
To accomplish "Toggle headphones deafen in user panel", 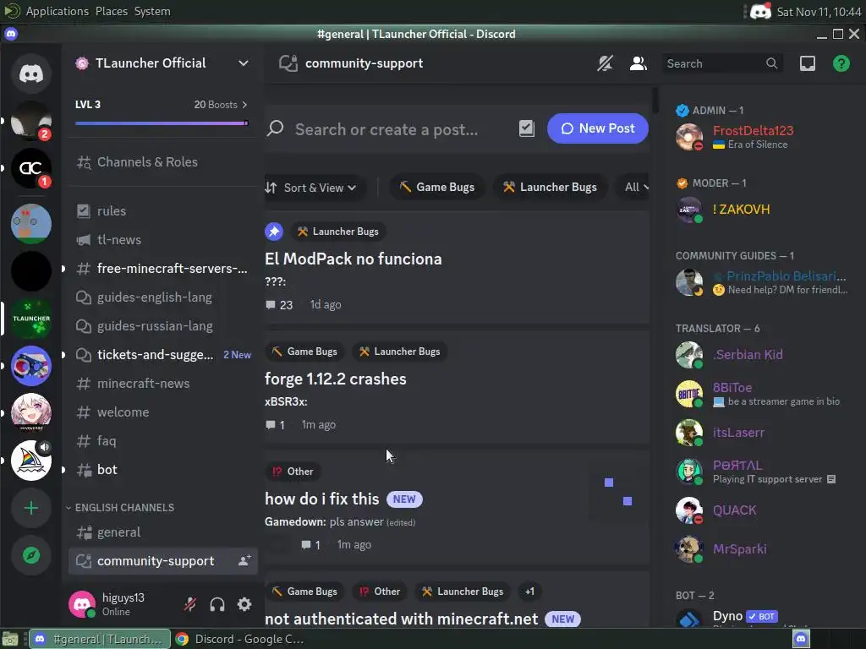I will (217, 604).
